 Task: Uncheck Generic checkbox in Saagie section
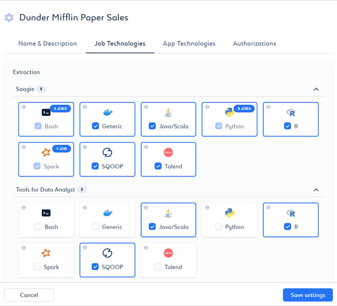(x=95, y=126)
